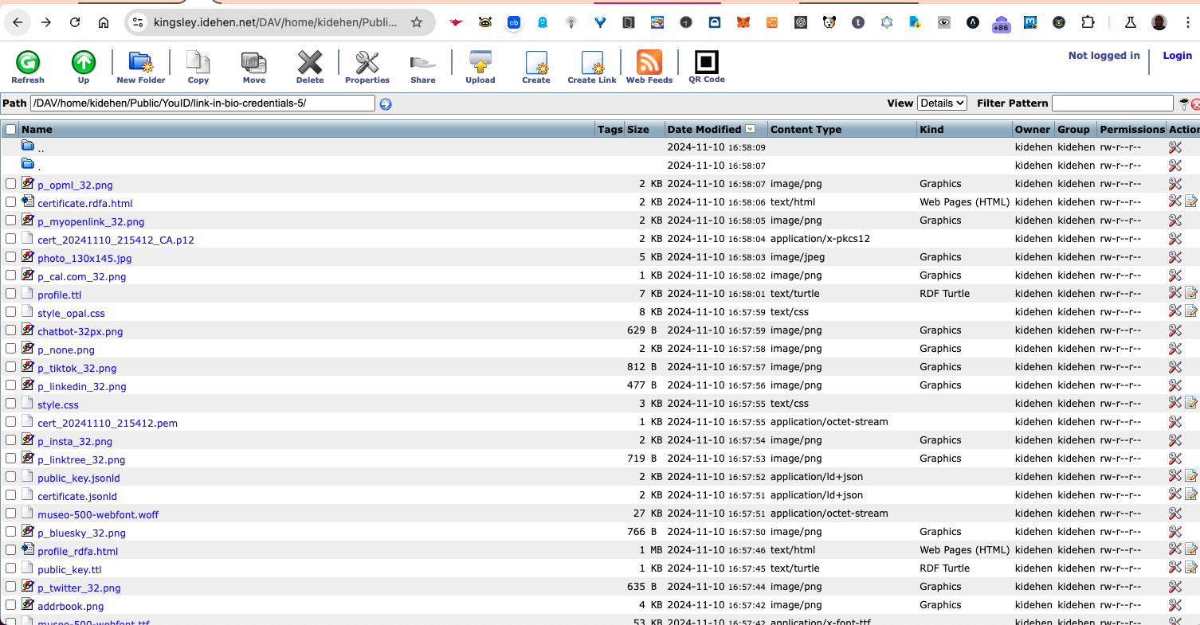Open browser extensions puzzle icon
This screenshot has height=625, width=1200.
[x=1088, y=22]
